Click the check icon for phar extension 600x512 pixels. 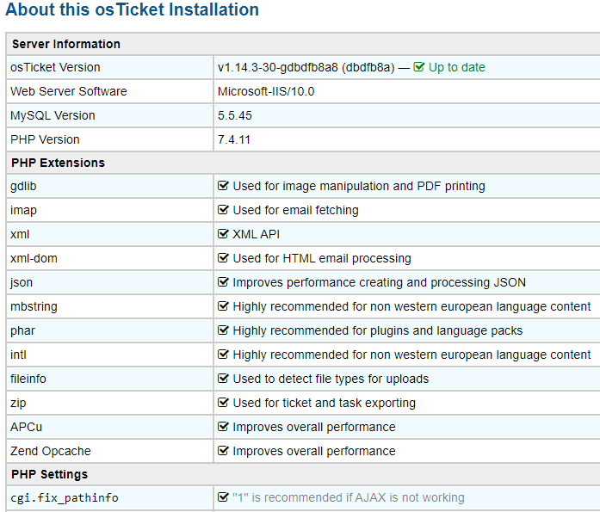(223, 330)
